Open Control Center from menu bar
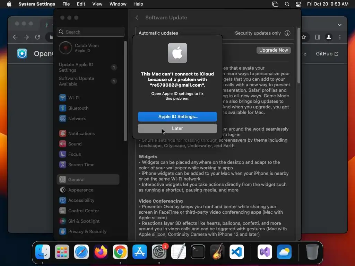 pyautogui.click(x=298, y=4)
